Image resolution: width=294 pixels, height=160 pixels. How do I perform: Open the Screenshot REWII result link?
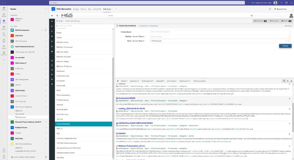pyautogui.click(x=127, y=98)
